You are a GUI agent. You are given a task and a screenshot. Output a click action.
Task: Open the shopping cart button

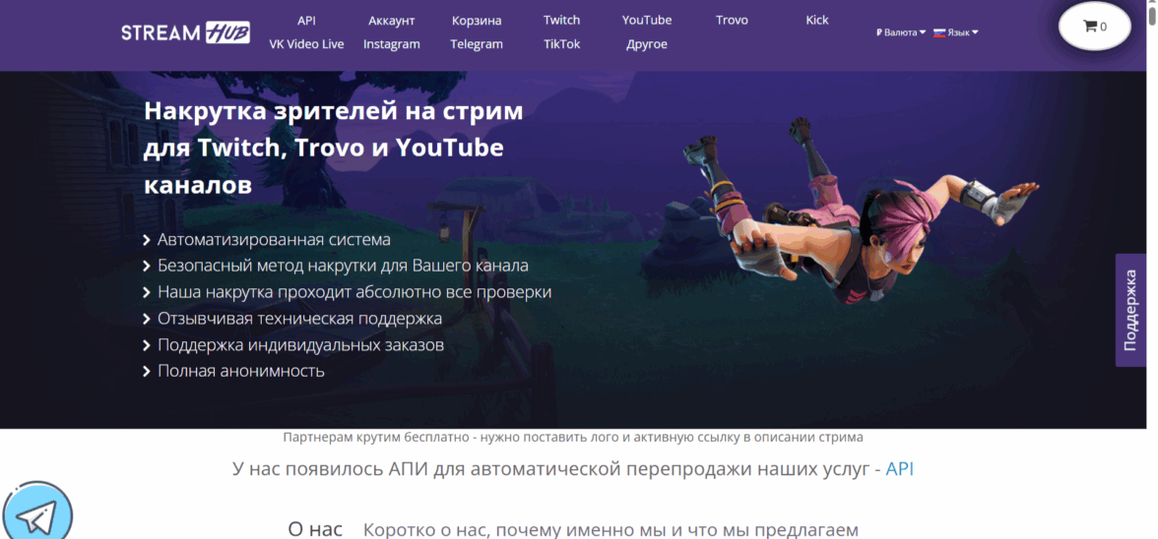[1095, 27]
